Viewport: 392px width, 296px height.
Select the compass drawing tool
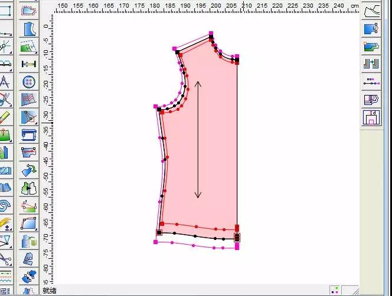(x=5, y=83)
